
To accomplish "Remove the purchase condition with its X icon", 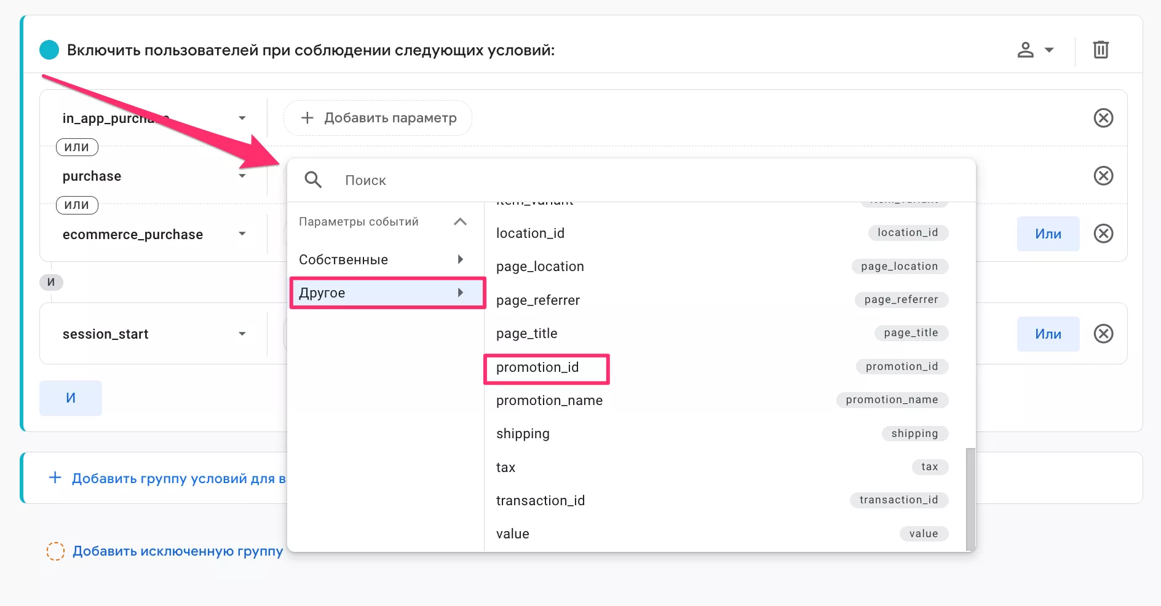I will tap(1104, 176).
